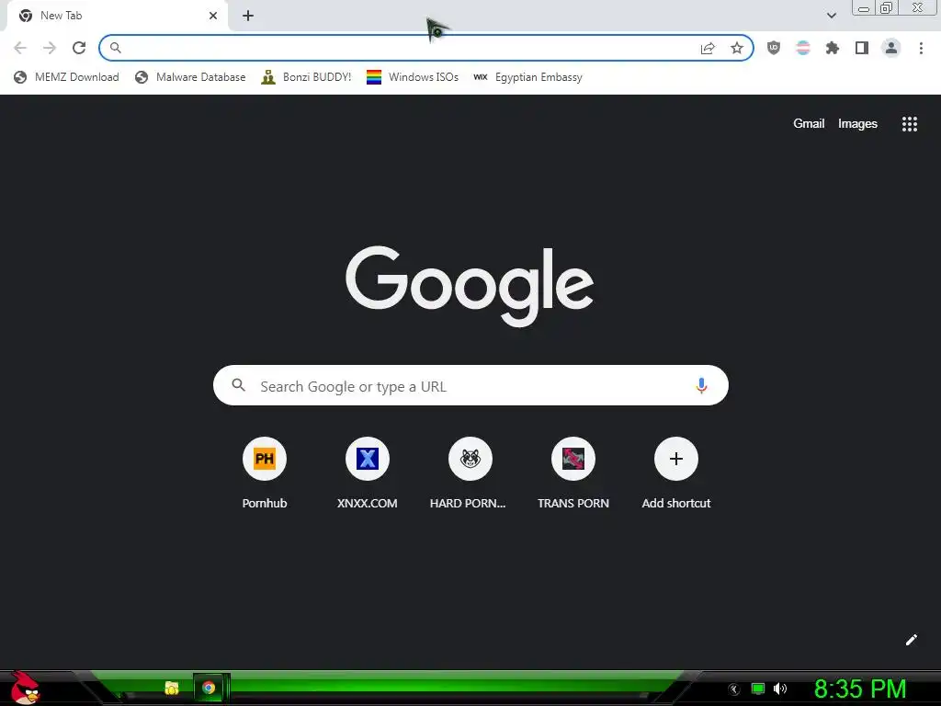Click the forward navigation arrow

coord(50,48)
